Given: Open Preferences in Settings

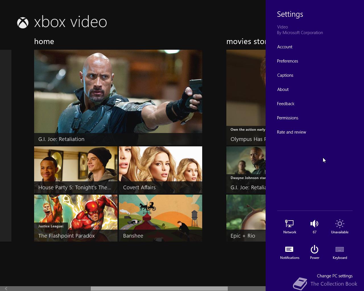Looking at the screenshot, I should (288, 61).
